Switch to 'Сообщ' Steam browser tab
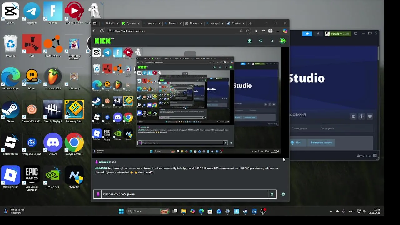The height and width of the screenshot is (225, 400). pyautogui.click(x=236, y=23)
